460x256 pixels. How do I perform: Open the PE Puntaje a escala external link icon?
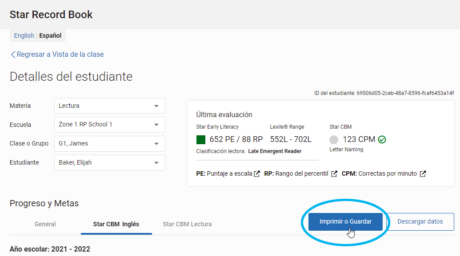tap(257, 173)
